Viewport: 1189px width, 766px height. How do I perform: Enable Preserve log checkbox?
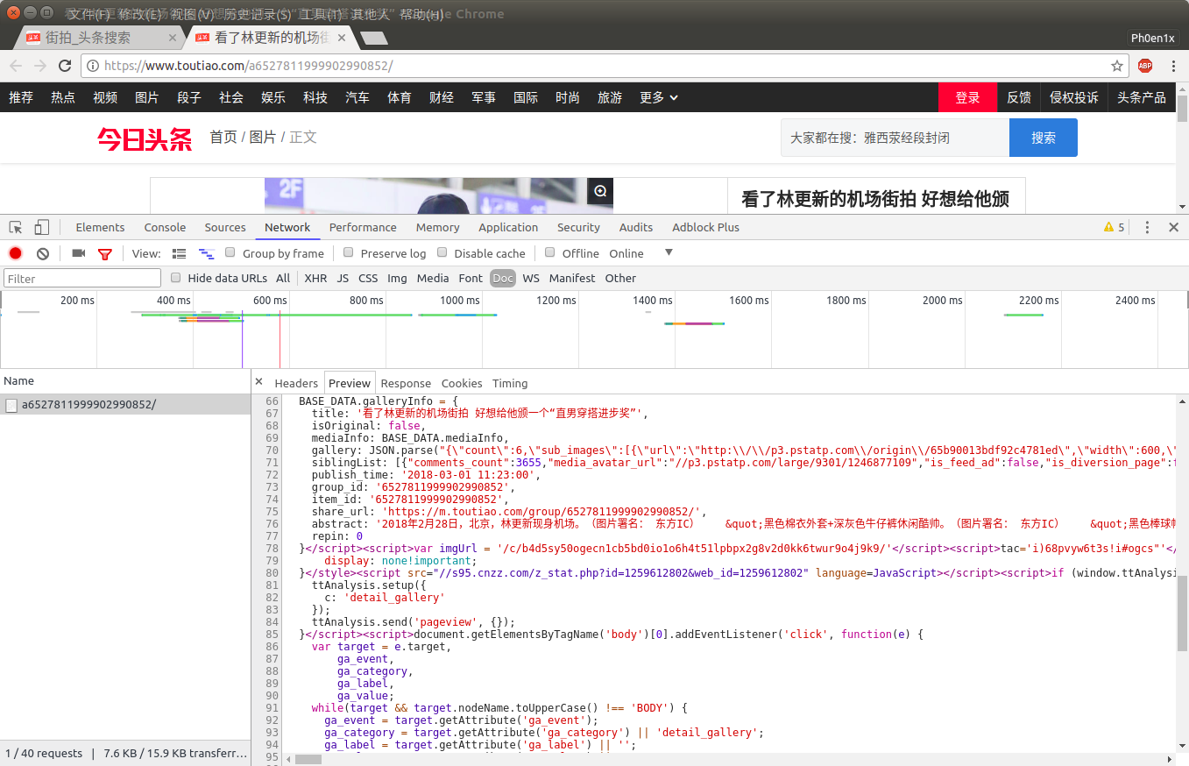pyautogui.click(x=348, y=252)
